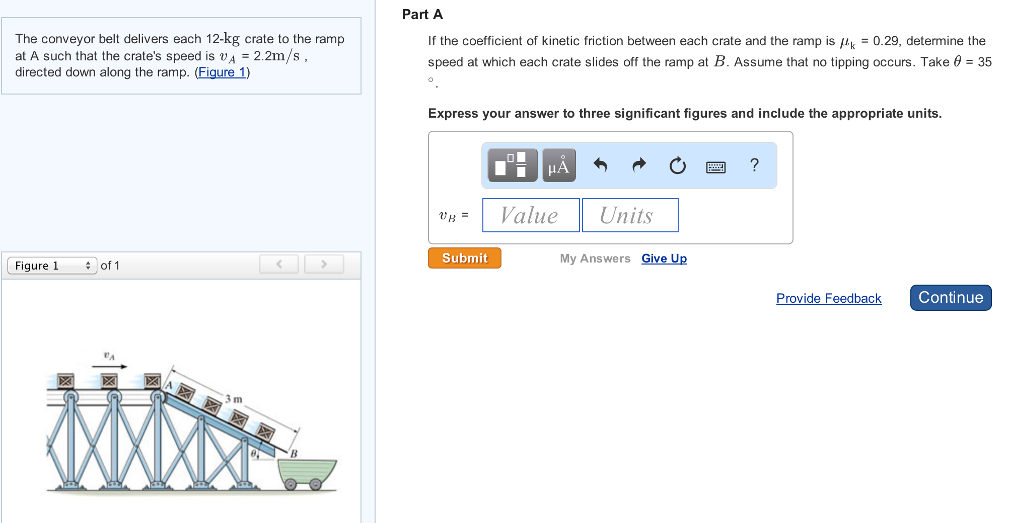Click the Give Up link
The width and height of the screenshot is (1009, 523).
point(664,258)
